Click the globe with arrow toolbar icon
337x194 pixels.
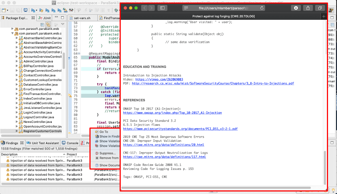pos(65,10)
